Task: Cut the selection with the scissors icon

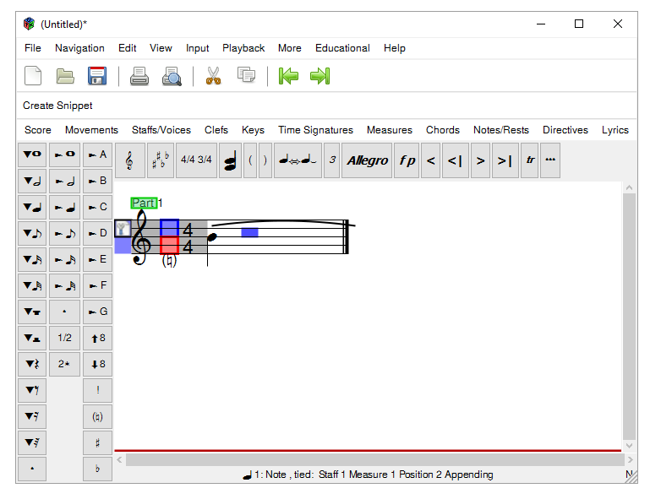Action: tap(213, 76)
